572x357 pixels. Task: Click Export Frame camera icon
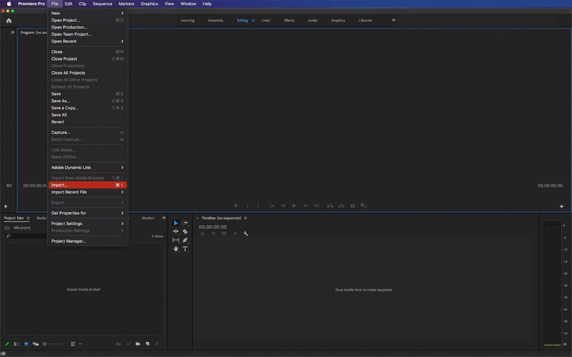click(x=353, y=206)
